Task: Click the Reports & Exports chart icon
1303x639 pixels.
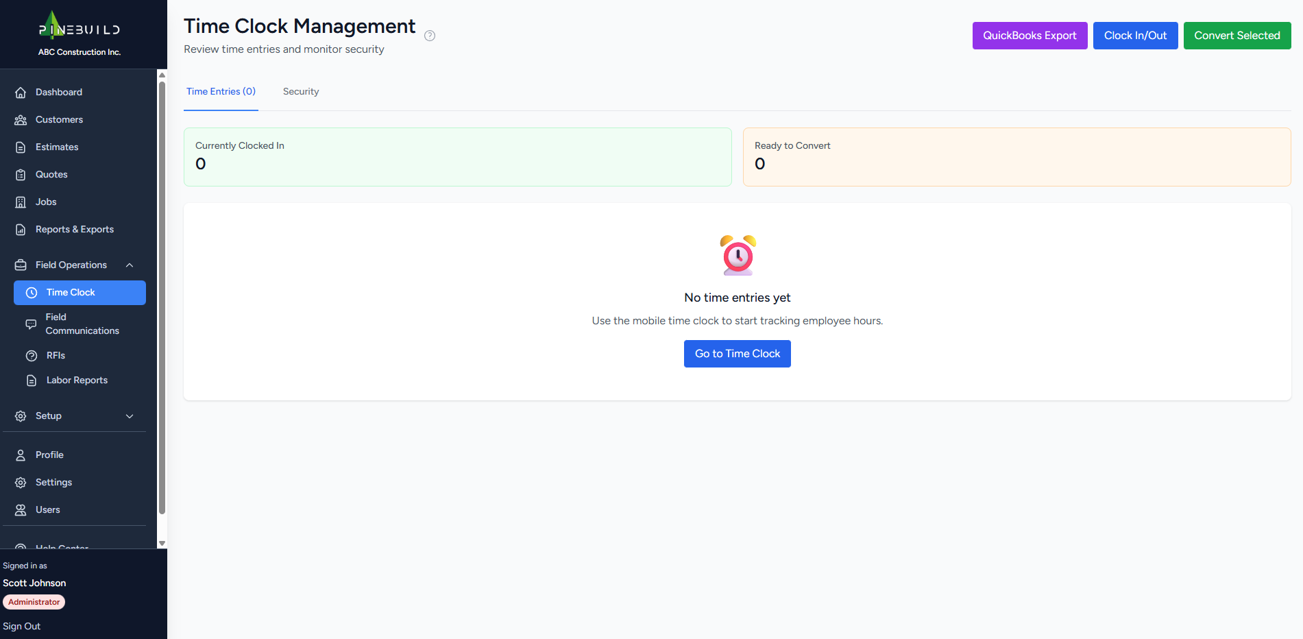Action: pos(21,230)
